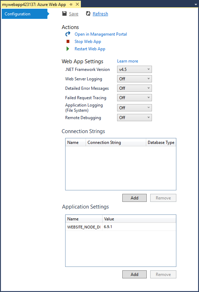Click the Save link
This screenshot has width=199, height=292.
(74, 14)
